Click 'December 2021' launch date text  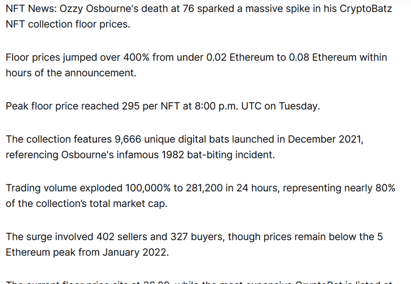[324, 140]
